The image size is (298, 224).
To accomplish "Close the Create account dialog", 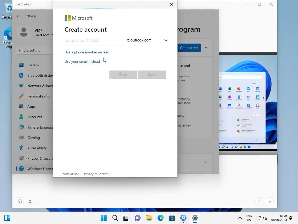I will 172,4.
